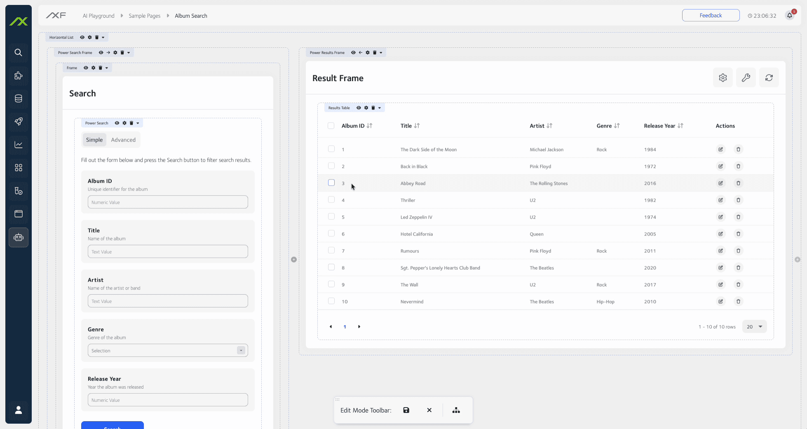Toggle visibility eye of Horizontal List

[x=82, y=37]
